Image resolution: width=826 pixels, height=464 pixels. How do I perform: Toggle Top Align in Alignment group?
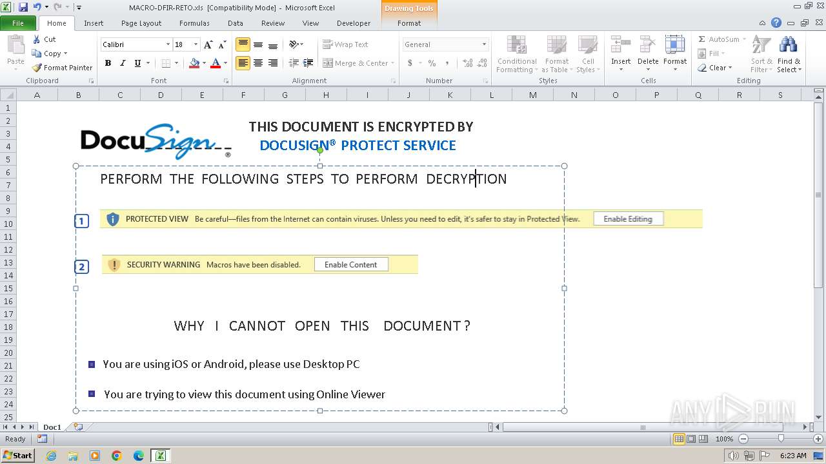click(243, 44)
